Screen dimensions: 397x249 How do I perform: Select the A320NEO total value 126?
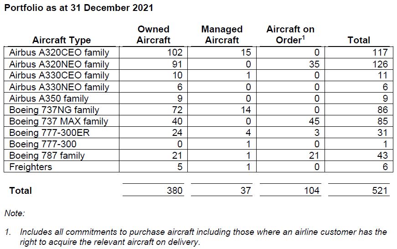pyautogui.click(x=380, y=64)
